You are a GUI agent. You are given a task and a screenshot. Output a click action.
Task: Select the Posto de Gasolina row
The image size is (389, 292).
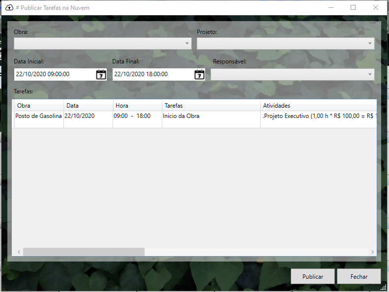pyautogui.click(x=39, y=116)
